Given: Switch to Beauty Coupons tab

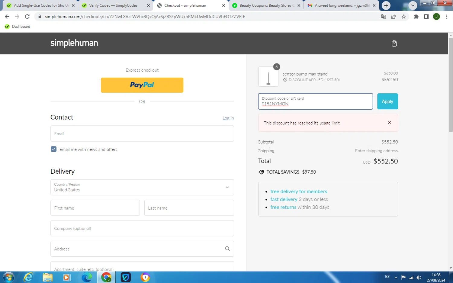Looking at the screenshot, I should point(266,5).
